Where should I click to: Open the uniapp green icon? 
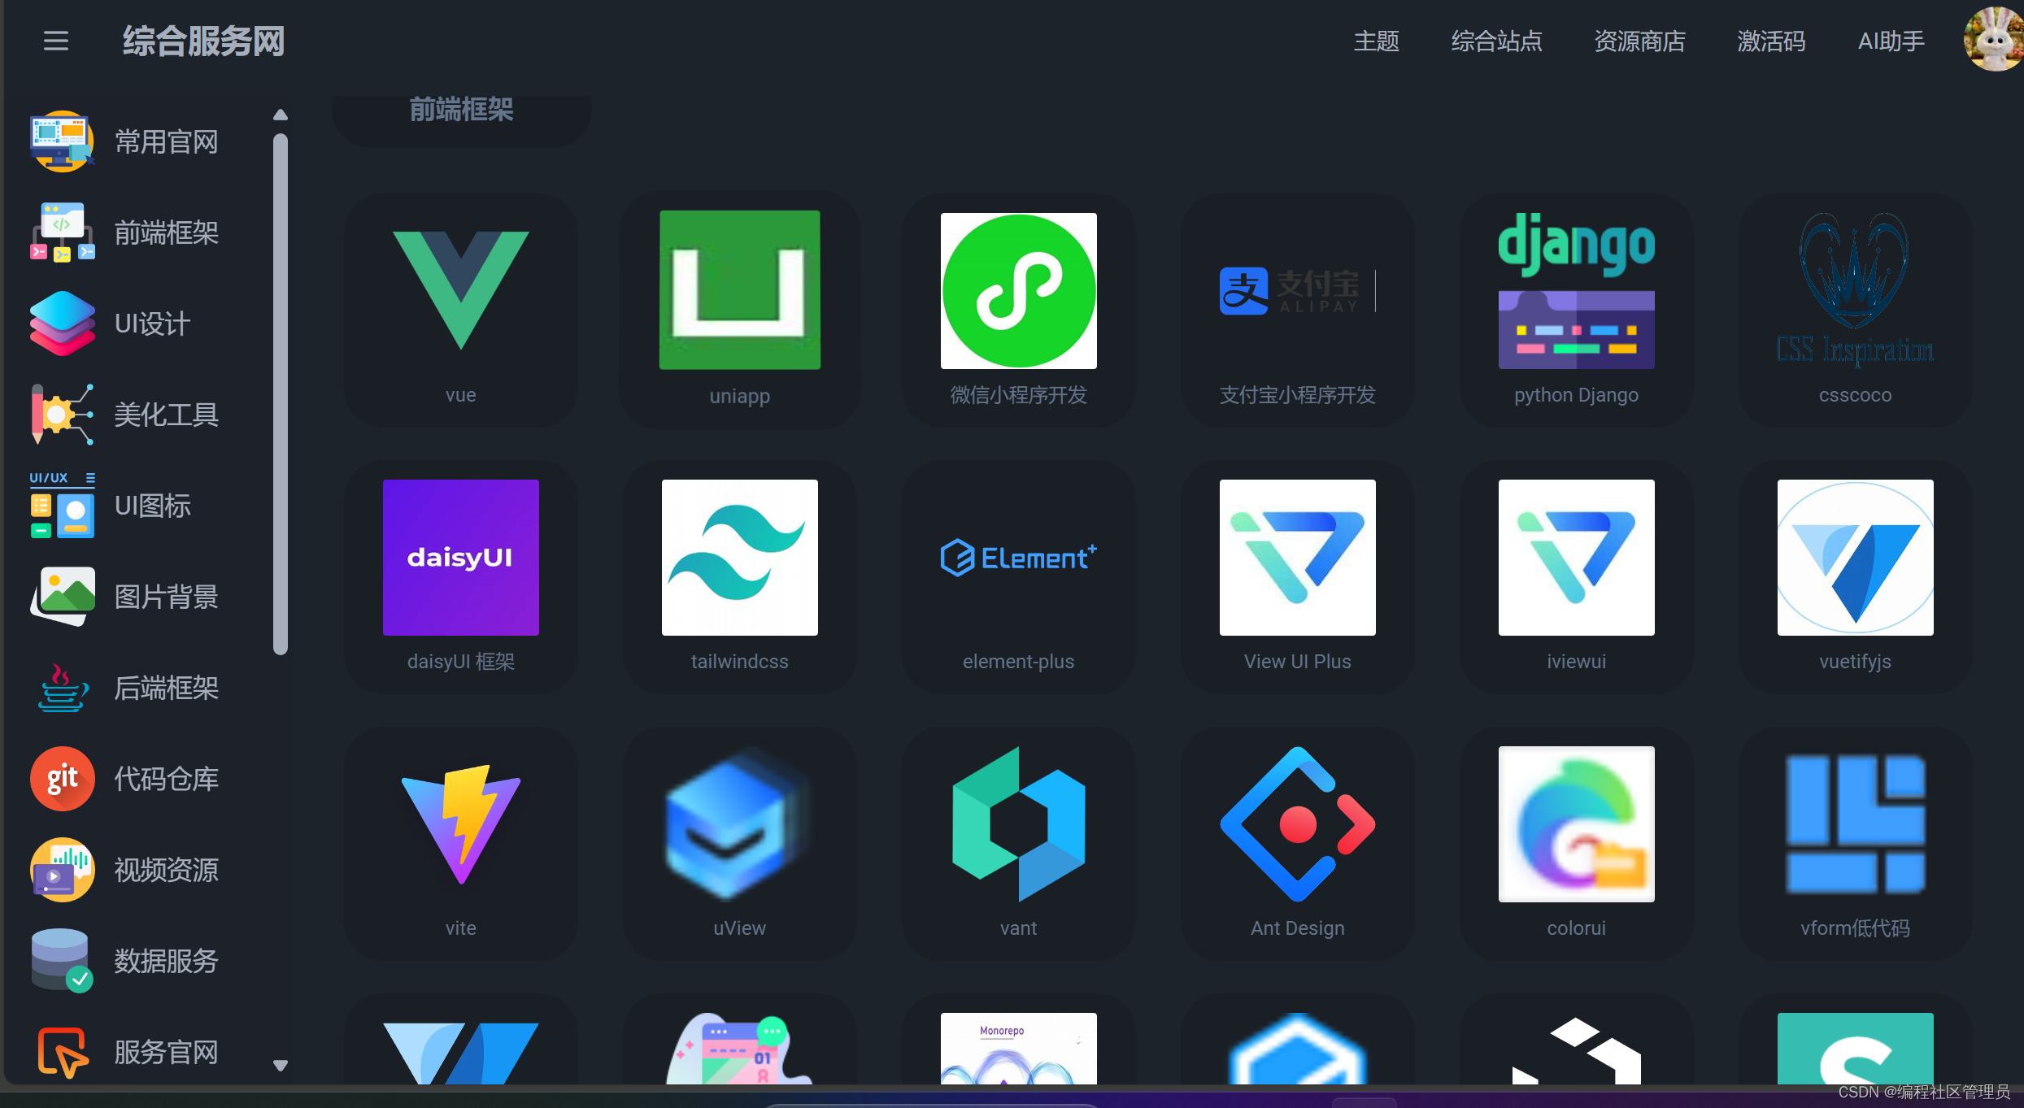(x=739, y=290)
